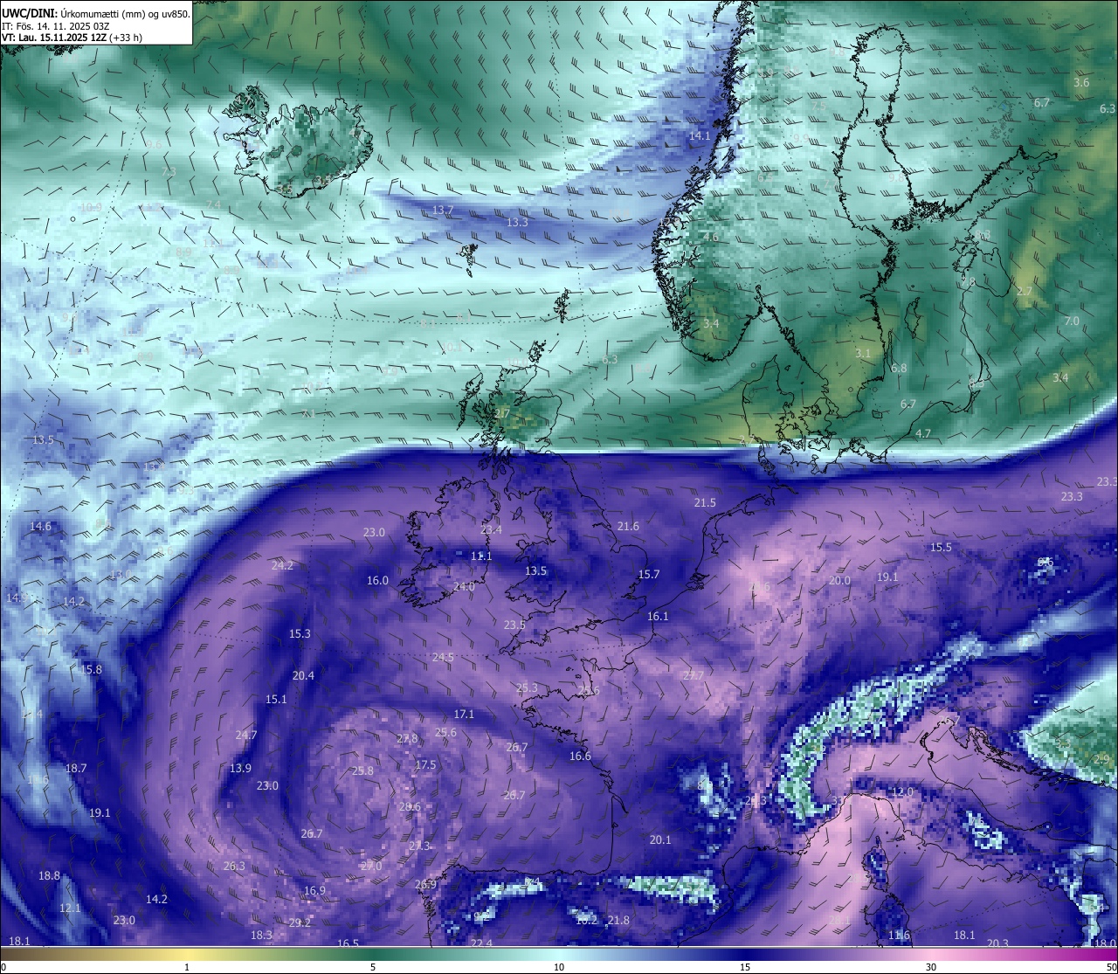Click the 20.4 value in the Atlantic
The width and height of the screenshot is (1118, 974).
(303, 676)
